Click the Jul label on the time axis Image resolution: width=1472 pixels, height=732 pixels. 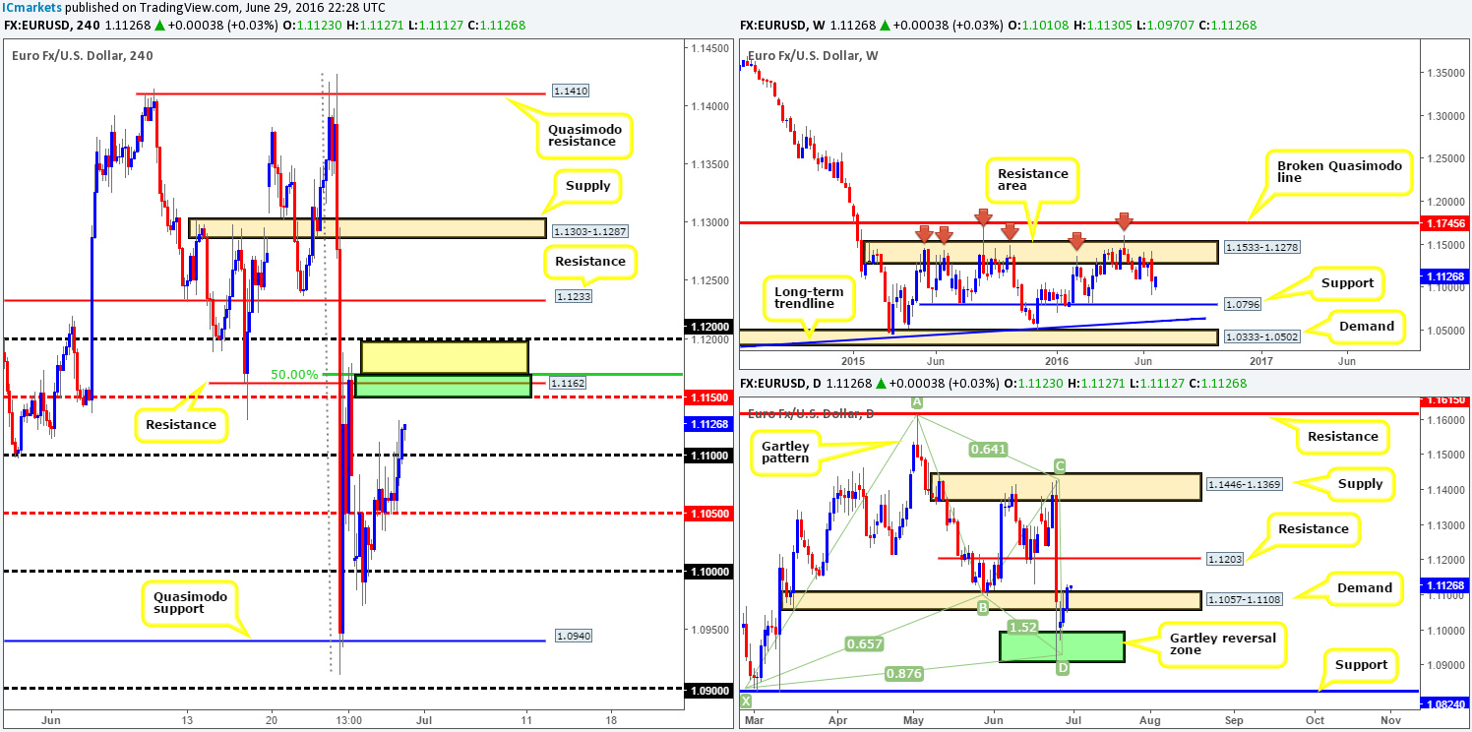425,720
